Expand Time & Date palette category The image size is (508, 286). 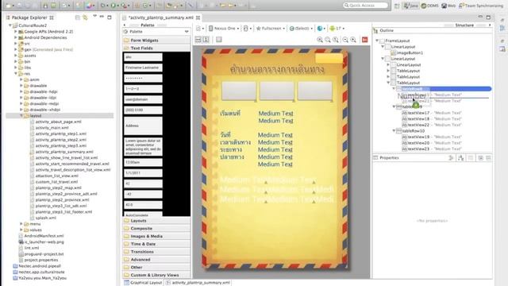point(157,244)
